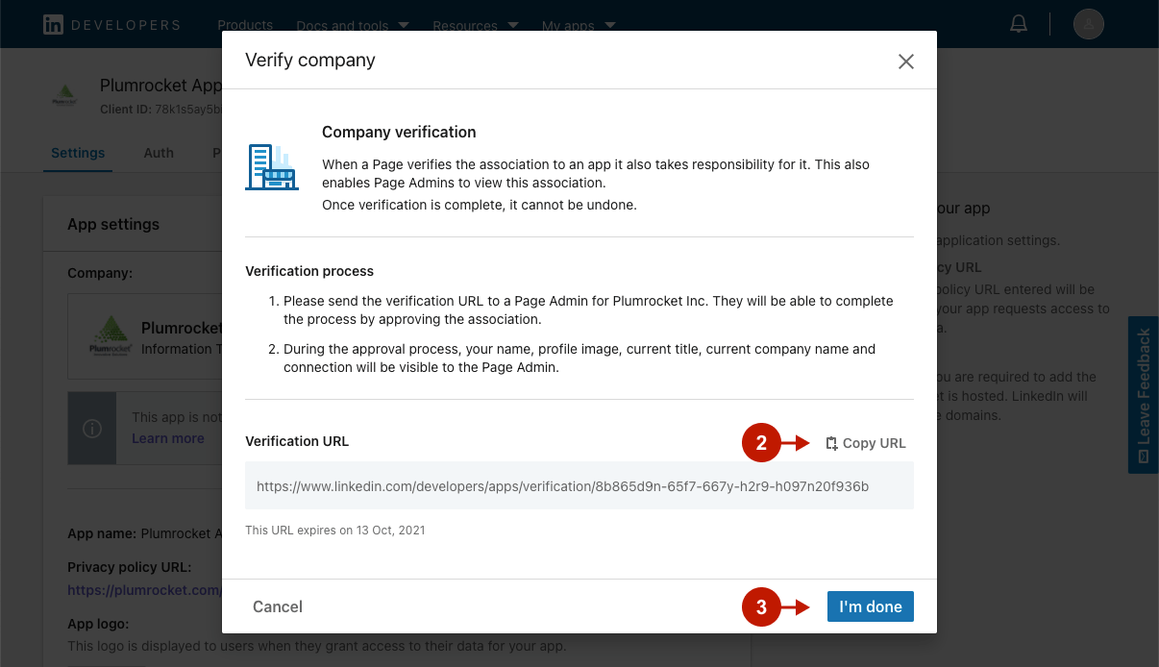Follow the Learn more link
This screenshot has width=1159, height=667.
point(168,438)
